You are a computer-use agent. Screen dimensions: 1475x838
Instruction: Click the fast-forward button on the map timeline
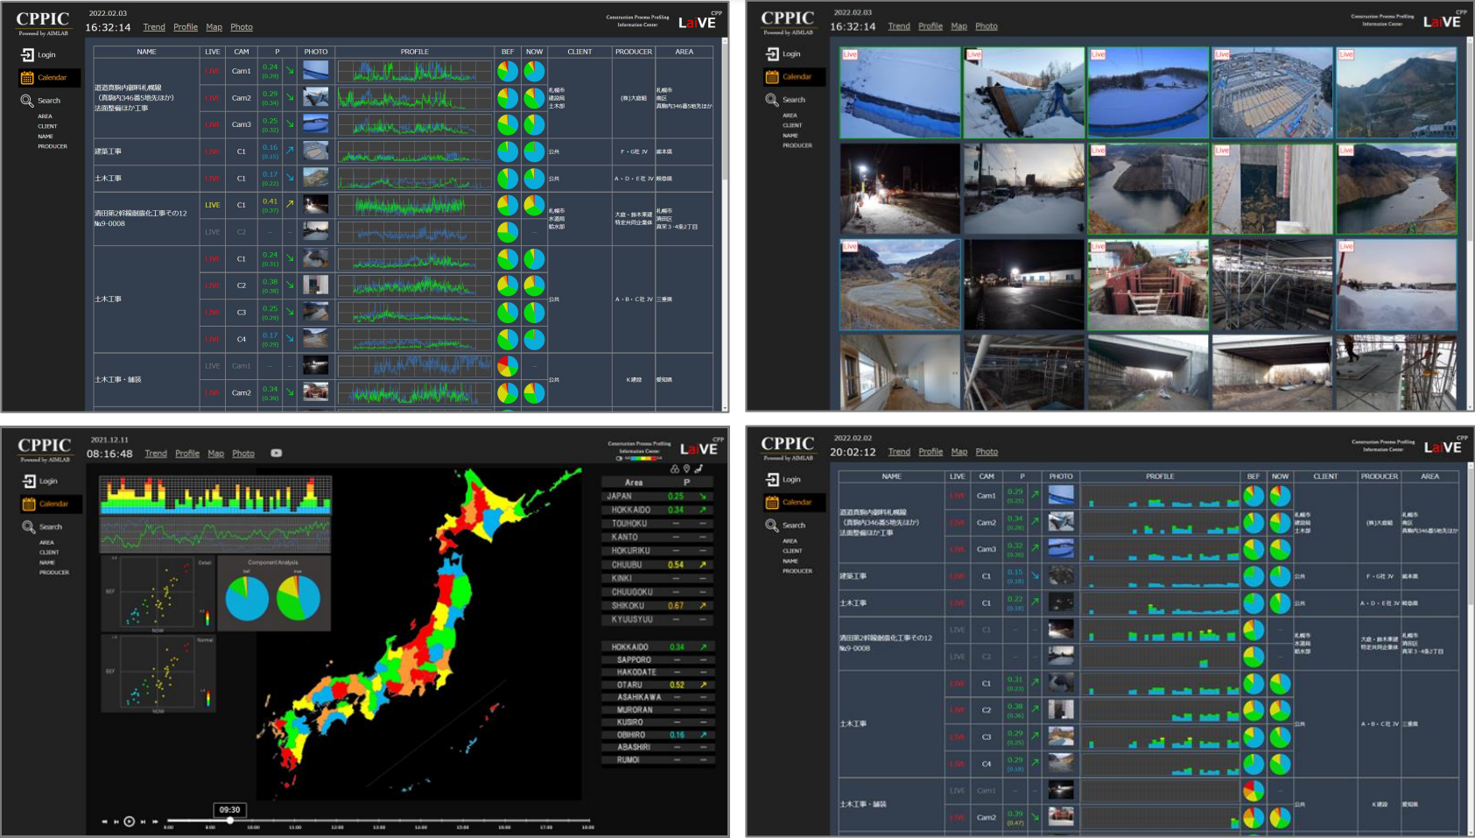click(155, 821)
